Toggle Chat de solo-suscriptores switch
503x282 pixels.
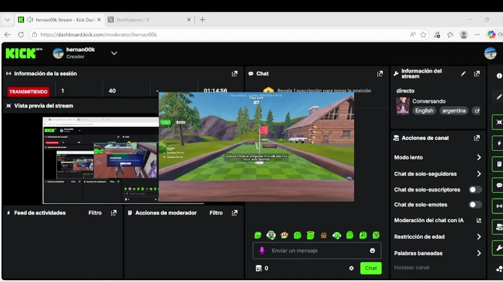[x=475, y=190]
